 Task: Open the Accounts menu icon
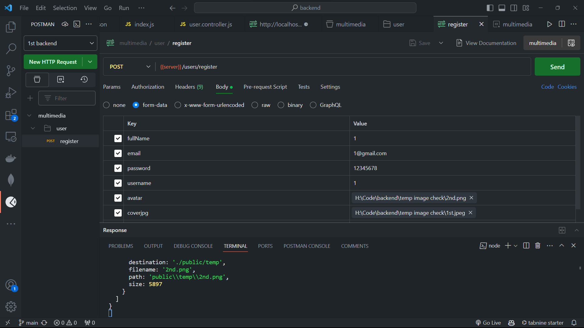pos(11,285)
